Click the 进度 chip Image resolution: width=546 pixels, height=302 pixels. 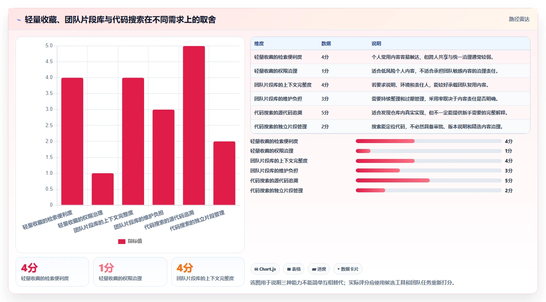319,269
